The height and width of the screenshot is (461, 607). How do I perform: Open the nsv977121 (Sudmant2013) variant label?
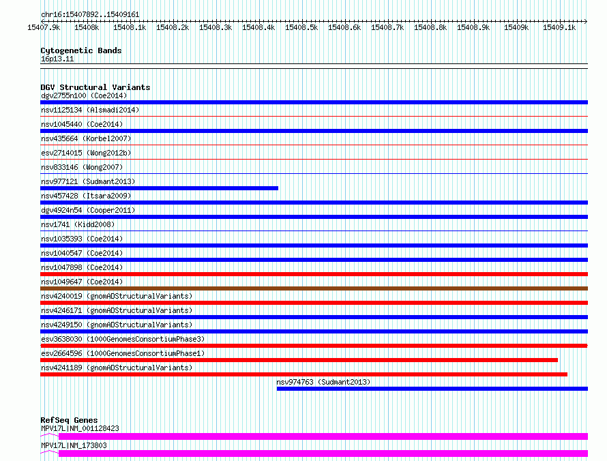coord(88,181)
